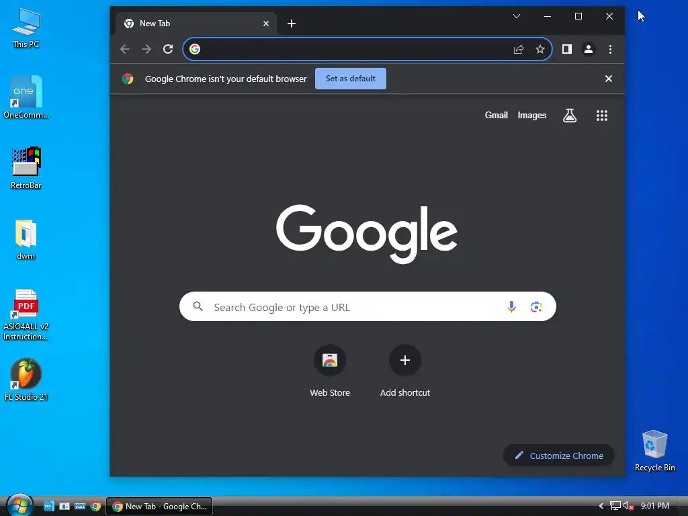Open the Gmail link

coord(497,115)
